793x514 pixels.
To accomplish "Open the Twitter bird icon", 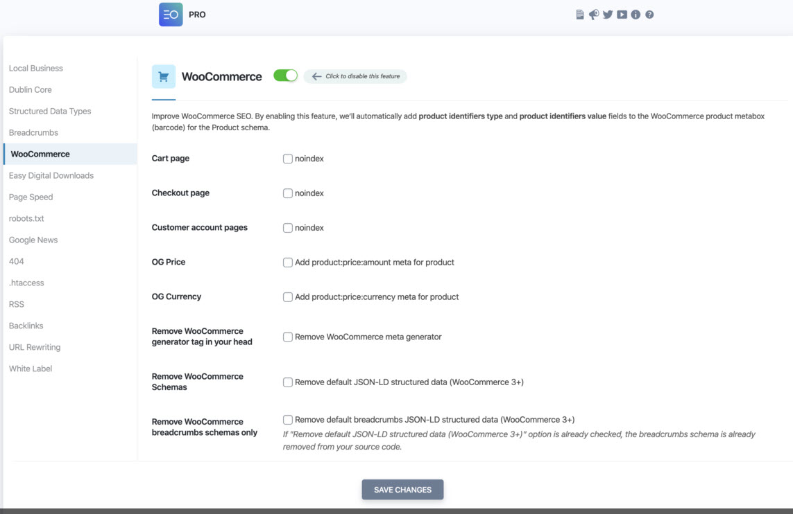I will coord(608,15).
